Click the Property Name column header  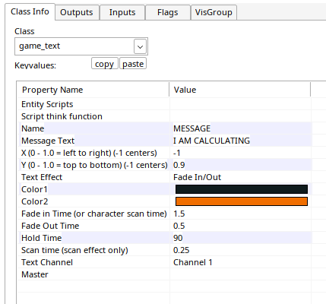pos(93,90)
